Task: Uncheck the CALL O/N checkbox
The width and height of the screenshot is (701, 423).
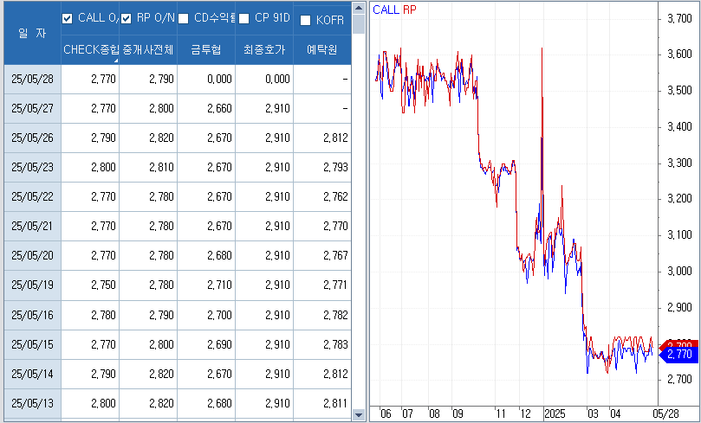Action: (x=68, y=18)
